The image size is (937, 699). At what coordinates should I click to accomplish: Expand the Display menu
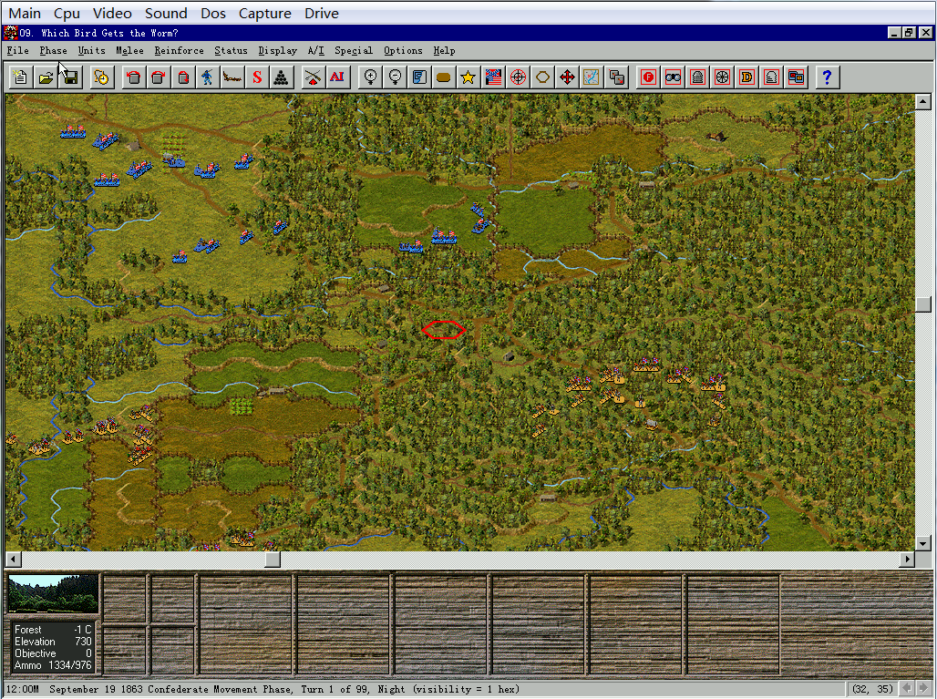coord(277,51)
